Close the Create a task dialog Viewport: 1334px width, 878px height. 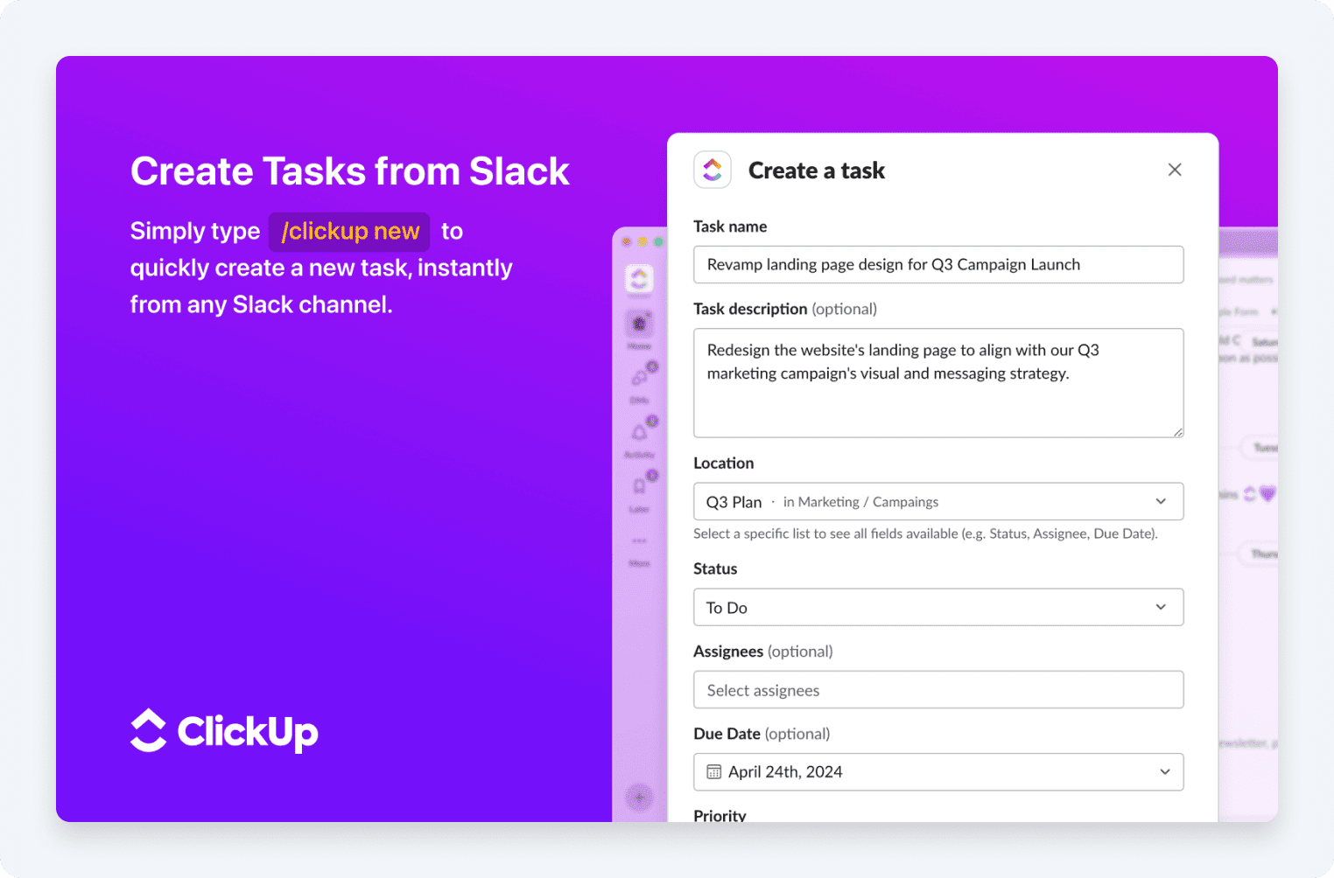click(1175, 170)
